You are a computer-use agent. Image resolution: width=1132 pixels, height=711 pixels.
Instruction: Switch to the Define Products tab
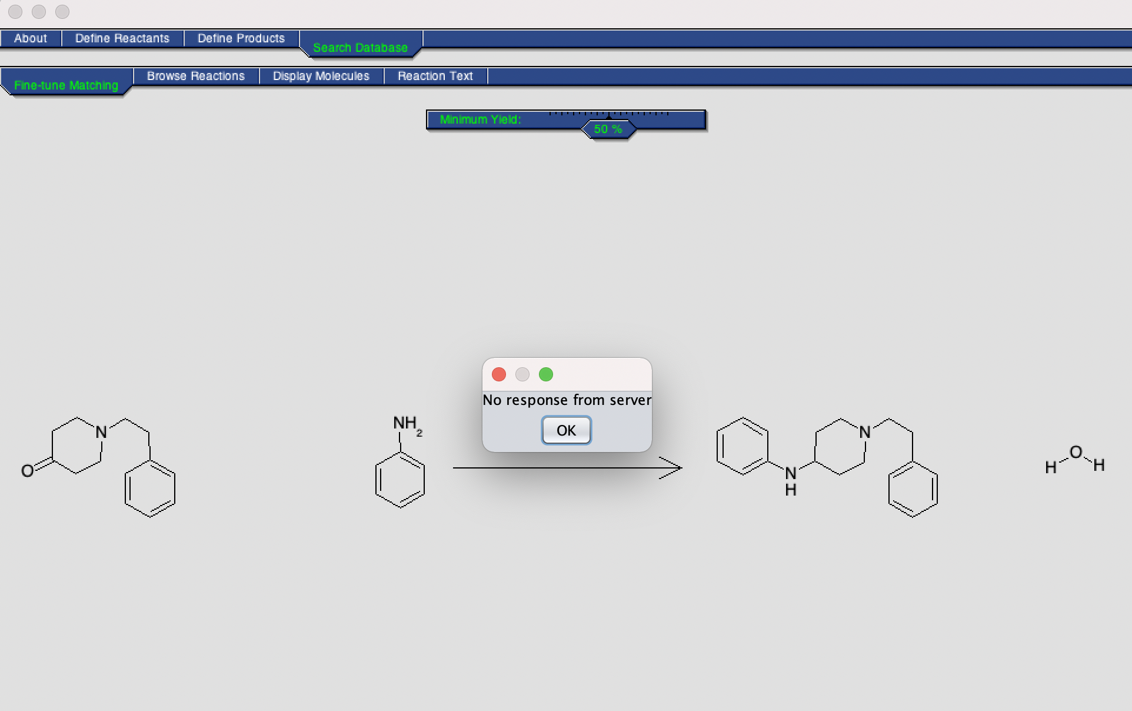(241, 38)
